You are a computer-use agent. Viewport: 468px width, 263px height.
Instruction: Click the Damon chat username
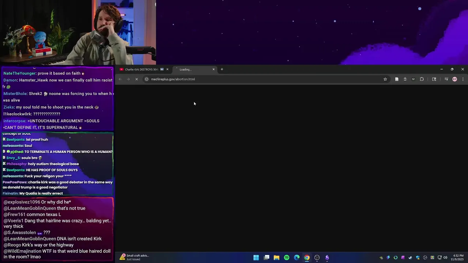click(10, 80)
